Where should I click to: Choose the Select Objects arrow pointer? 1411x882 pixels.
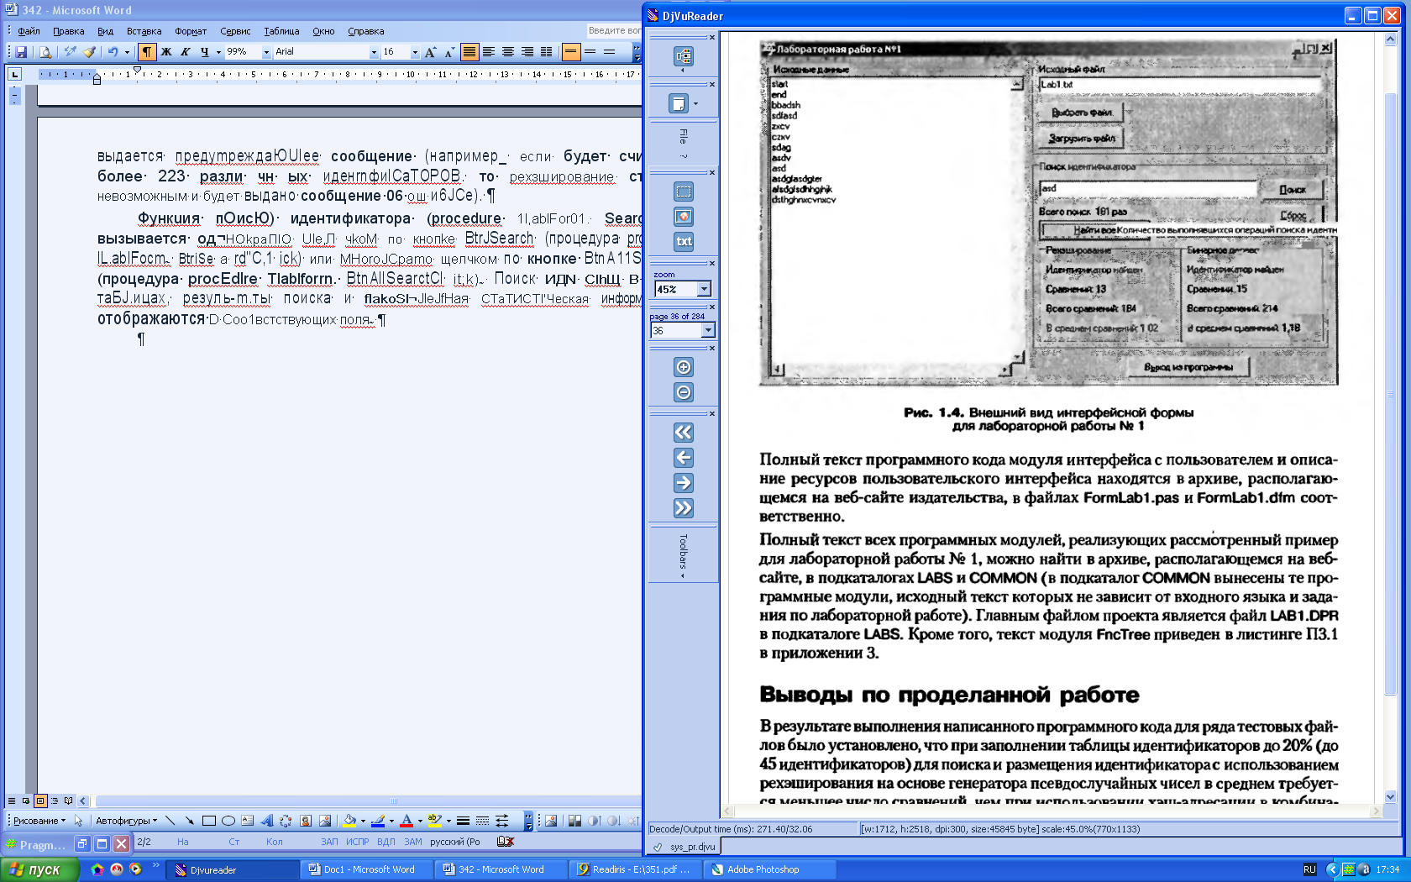(x=79, y=821)
